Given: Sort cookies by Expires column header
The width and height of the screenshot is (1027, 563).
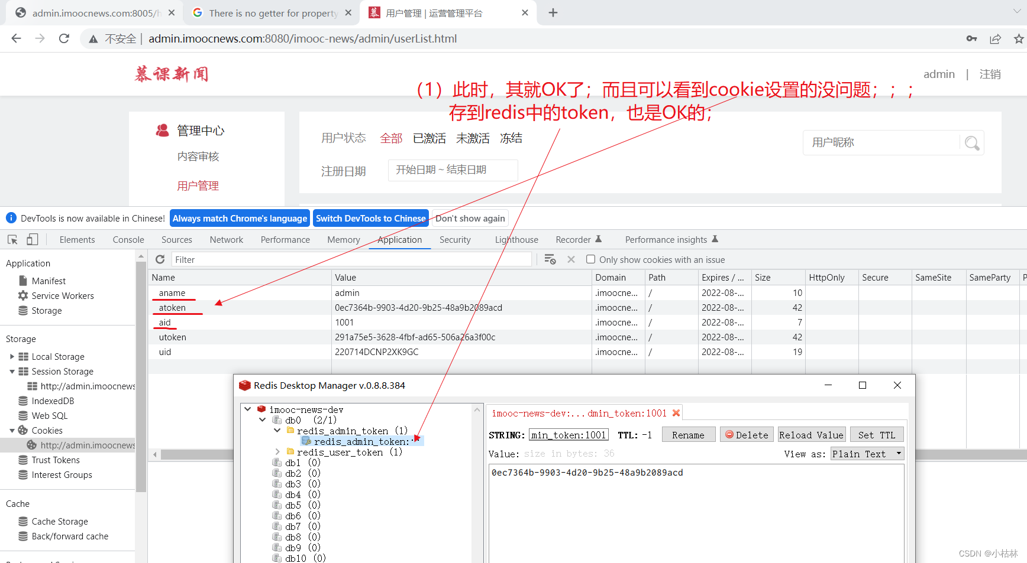Looking at the screenshot, I should (724, 278).
